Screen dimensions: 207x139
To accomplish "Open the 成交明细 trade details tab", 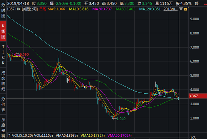I will [3, 81].
